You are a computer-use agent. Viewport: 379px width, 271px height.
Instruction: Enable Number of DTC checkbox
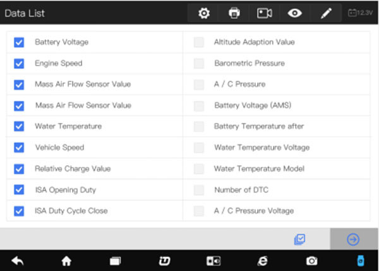[199, 190]
